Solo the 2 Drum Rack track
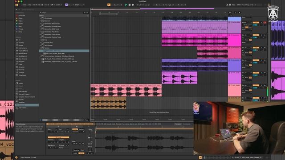285x160 pixels. coord(261,23)
